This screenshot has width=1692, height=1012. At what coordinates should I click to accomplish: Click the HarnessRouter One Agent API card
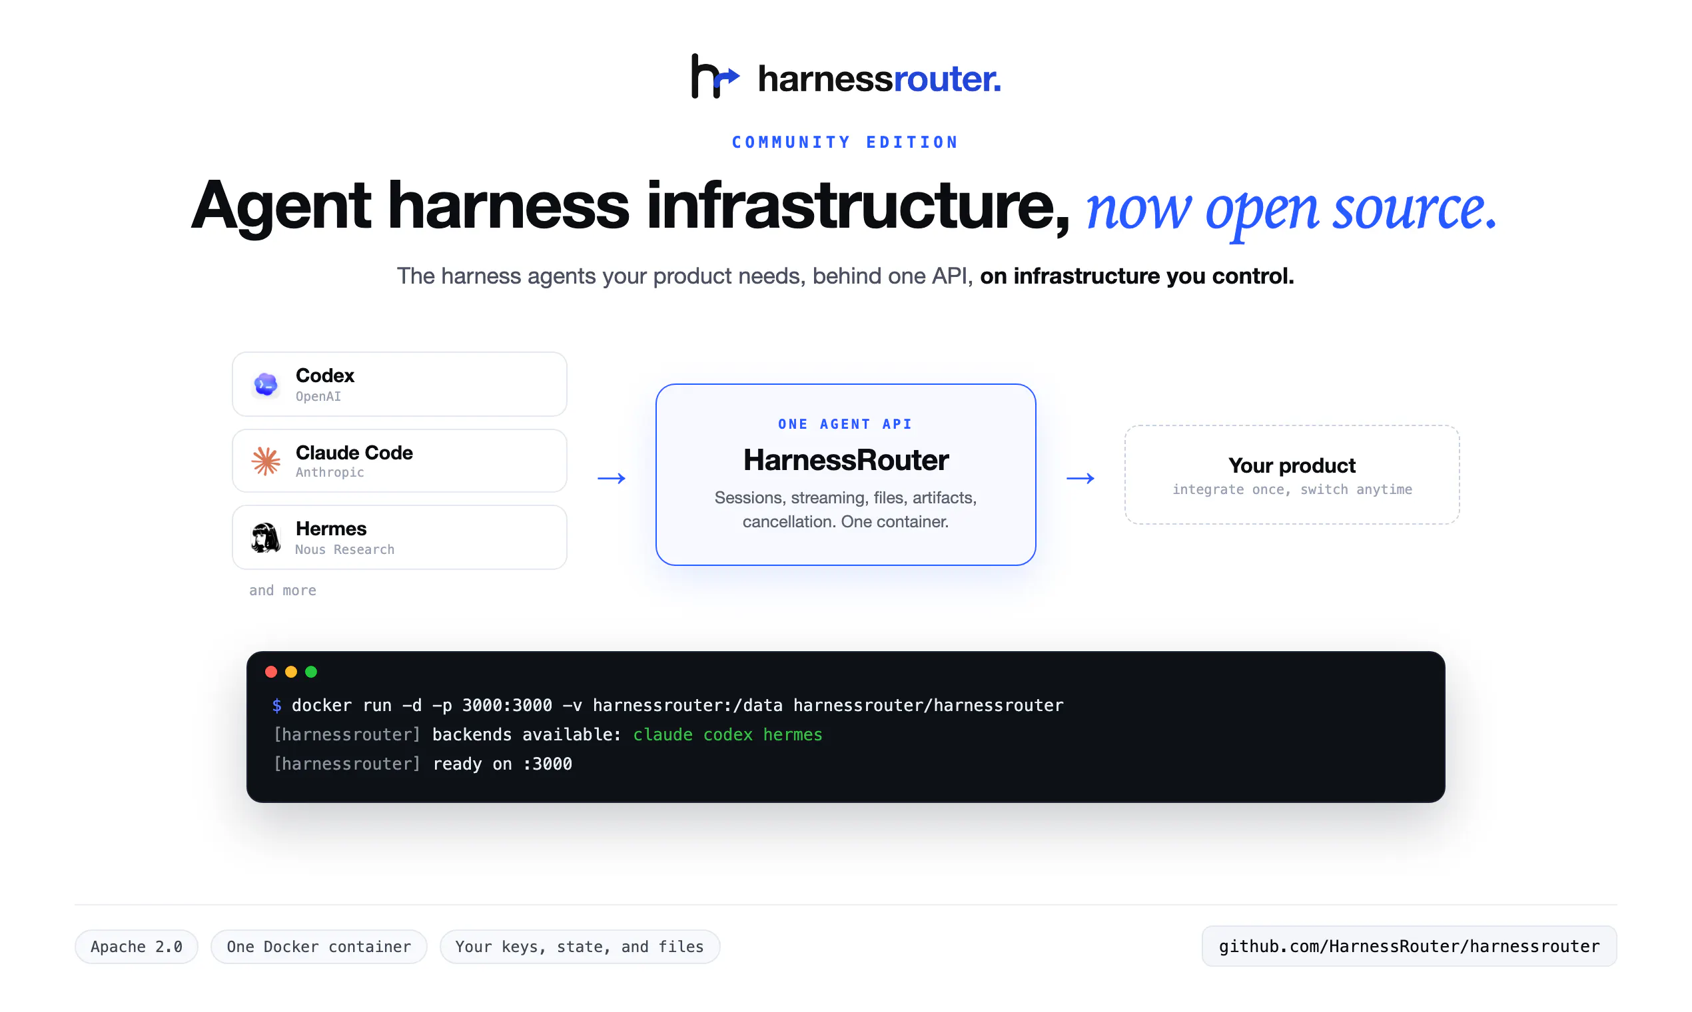tap(845, 475)
